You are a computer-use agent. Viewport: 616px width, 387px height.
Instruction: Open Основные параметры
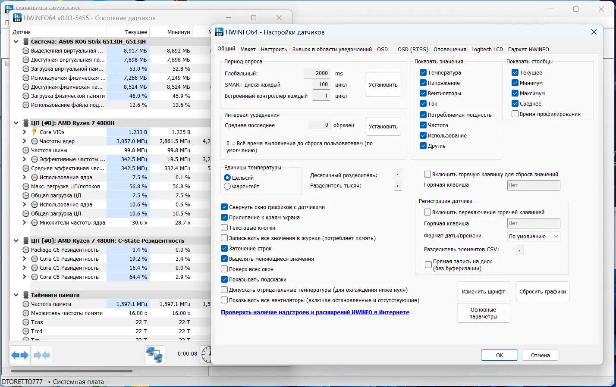[484, 313]
